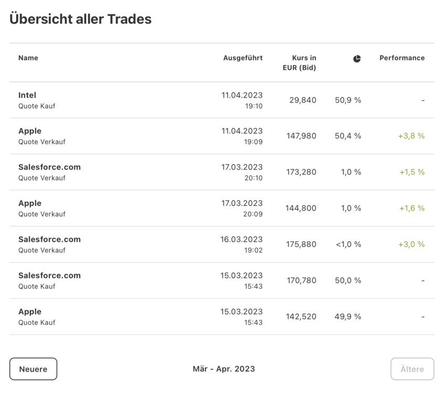Image resolution: width=446 pixels, height=393 pixels.
Task: Open Apple Quote Kauf from 15.03.2023
Action: pyautogui.click(x=30, y=312)
